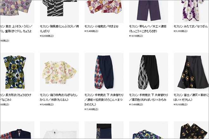The image size is (209, 139).
Task: Open モスリン 富士／濃灰×草紋 product link
Action: point(191,97)
